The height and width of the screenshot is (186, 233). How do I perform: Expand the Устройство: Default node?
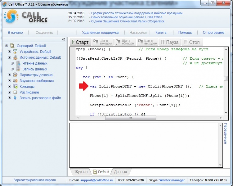point(9,52)
